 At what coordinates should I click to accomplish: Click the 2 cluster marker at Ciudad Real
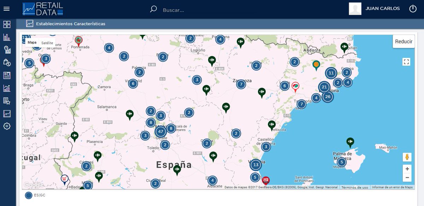(155, 183)
